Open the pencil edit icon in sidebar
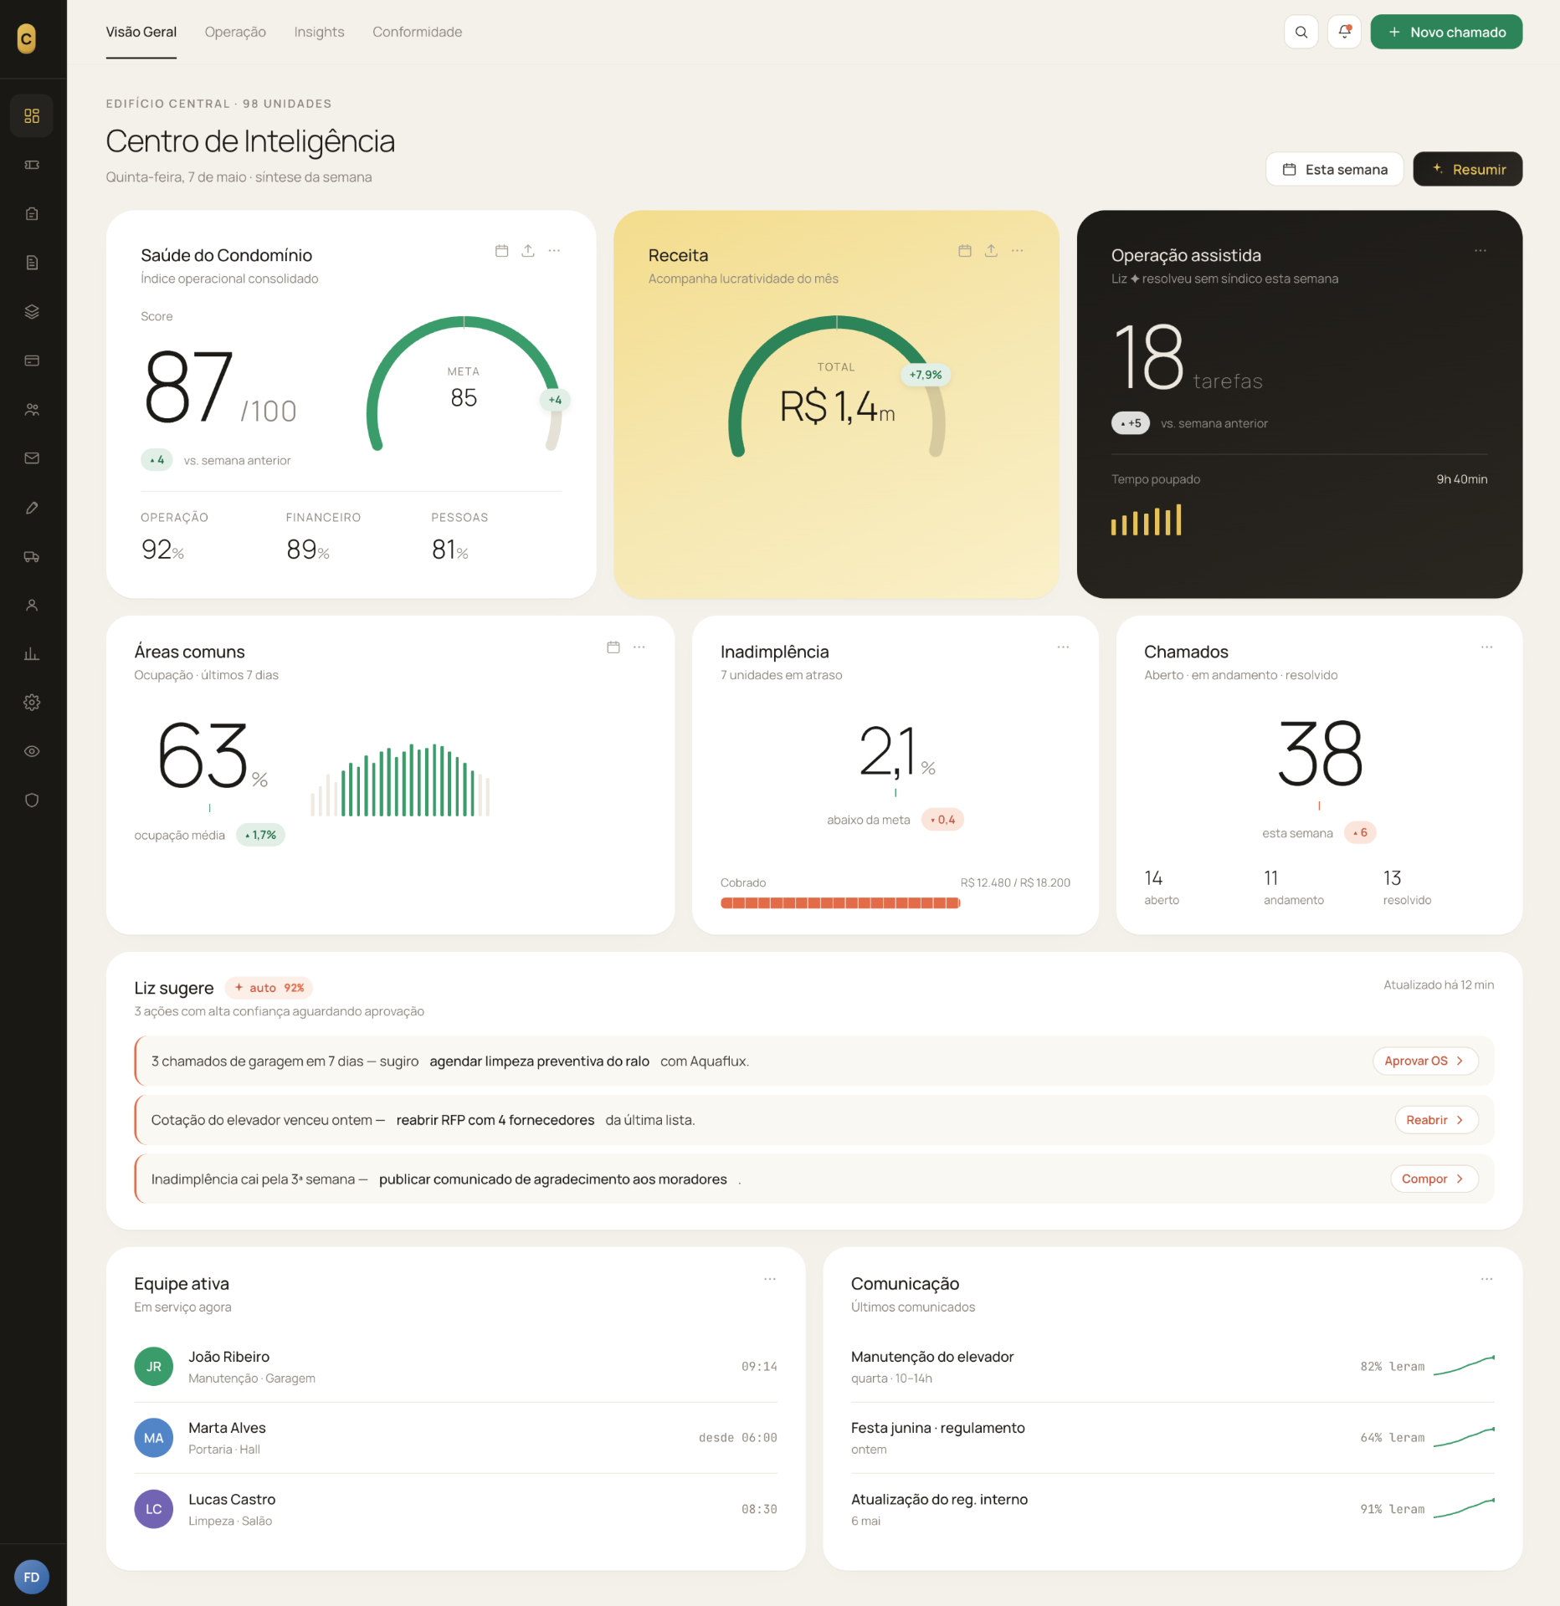 click(x=32, y=508)
